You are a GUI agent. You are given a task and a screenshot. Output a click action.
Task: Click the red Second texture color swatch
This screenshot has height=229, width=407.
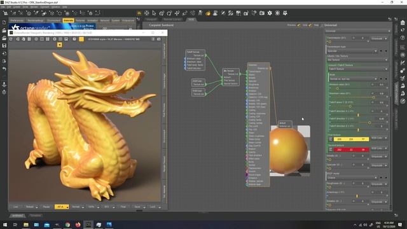[351, 150]
